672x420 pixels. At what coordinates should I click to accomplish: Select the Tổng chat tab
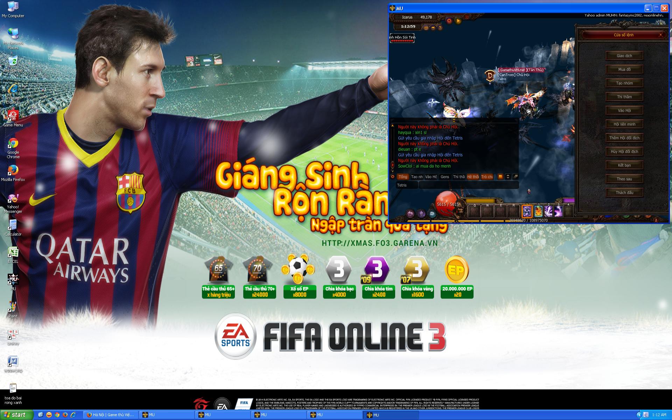403,177
